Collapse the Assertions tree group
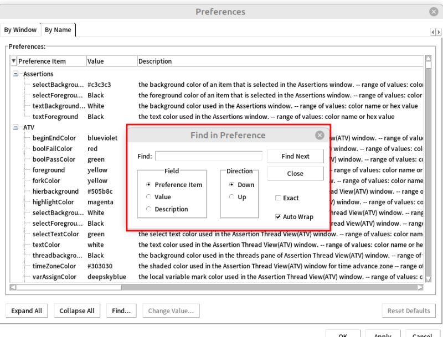 click(16, 74)
